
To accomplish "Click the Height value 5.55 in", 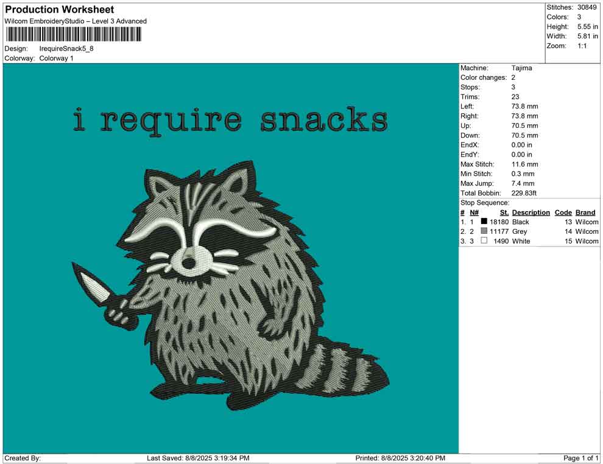I will pos(587,27).
